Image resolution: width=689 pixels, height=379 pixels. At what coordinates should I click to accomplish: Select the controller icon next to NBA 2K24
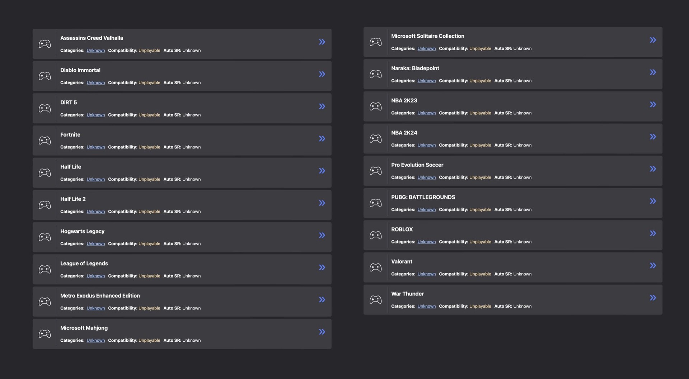[x=376, y=139]
